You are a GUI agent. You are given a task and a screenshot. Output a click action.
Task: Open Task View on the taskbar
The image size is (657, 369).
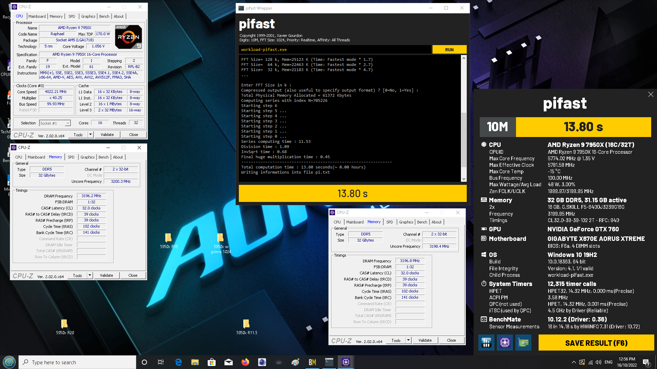coord(161,362)
